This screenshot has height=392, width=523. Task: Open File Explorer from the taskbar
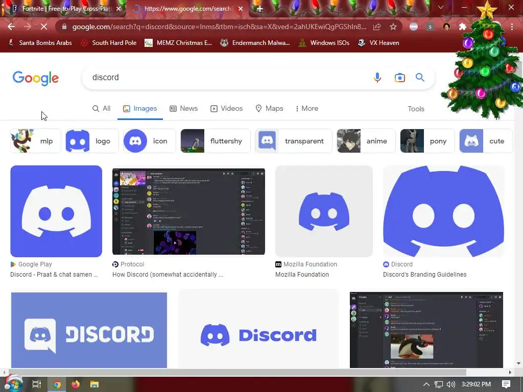94,384
